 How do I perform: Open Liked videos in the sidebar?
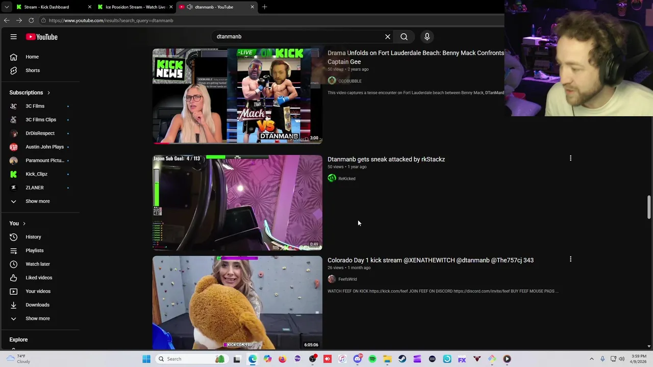(40, 278)
